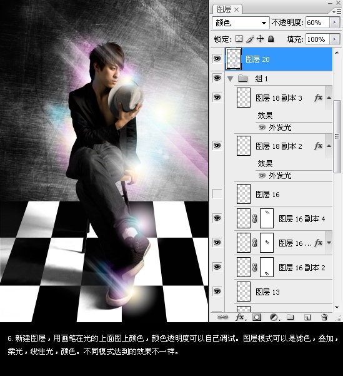343x376 pixels.
Task: Show hidden layer 图层 16
Action: (217, 194)
